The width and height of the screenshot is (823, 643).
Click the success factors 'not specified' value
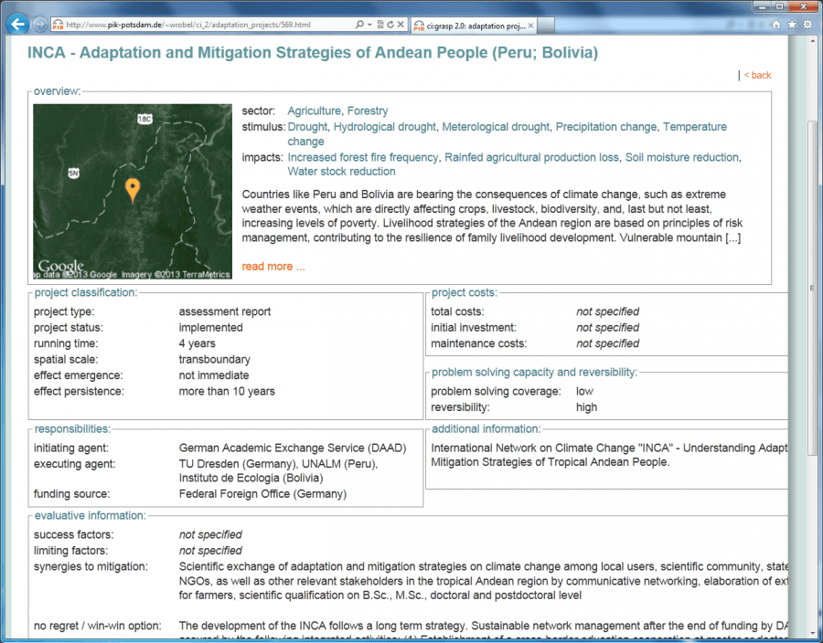(x=210, y=534)
